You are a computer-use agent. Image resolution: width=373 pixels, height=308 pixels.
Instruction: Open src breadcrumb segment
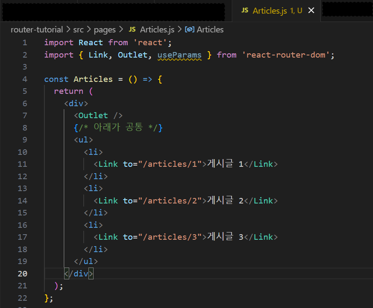click(78, 30)
